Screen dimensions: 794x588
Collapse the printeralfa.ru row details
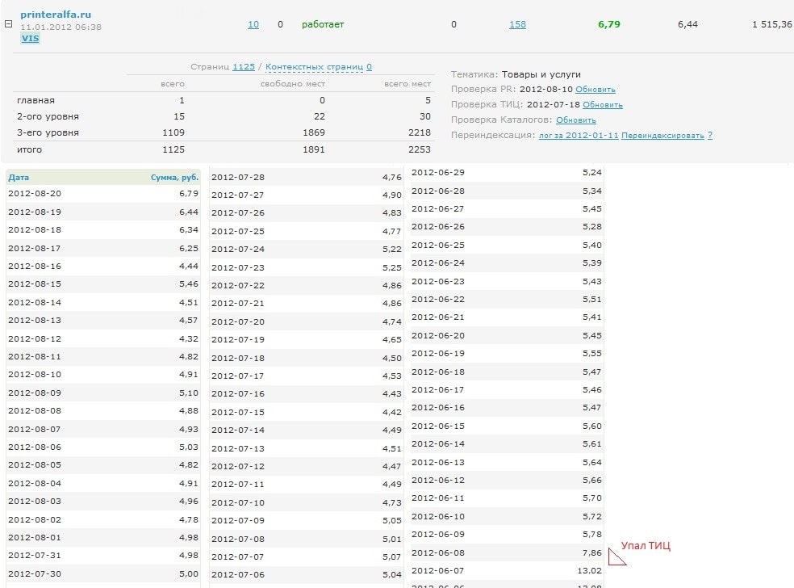8,23
